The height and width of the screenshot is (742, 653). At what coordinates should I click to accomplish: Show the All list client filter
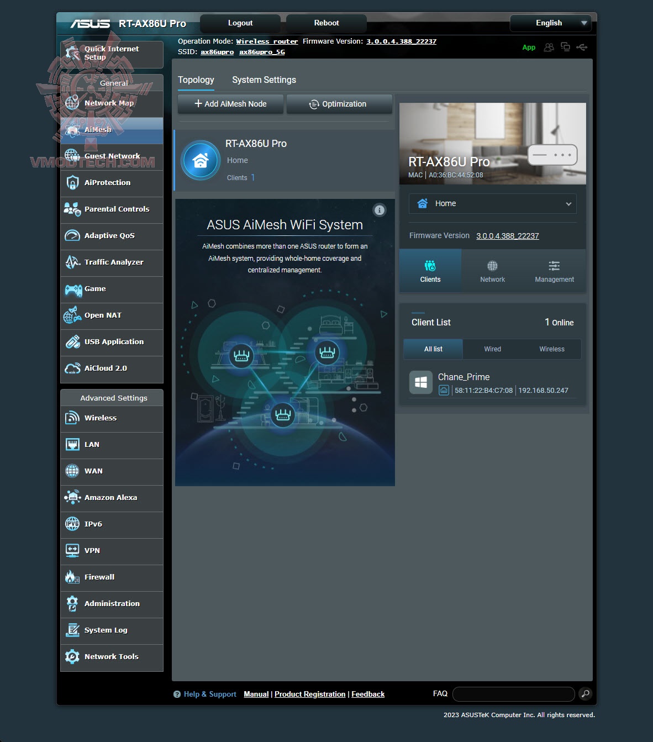(x=433, y=349)
